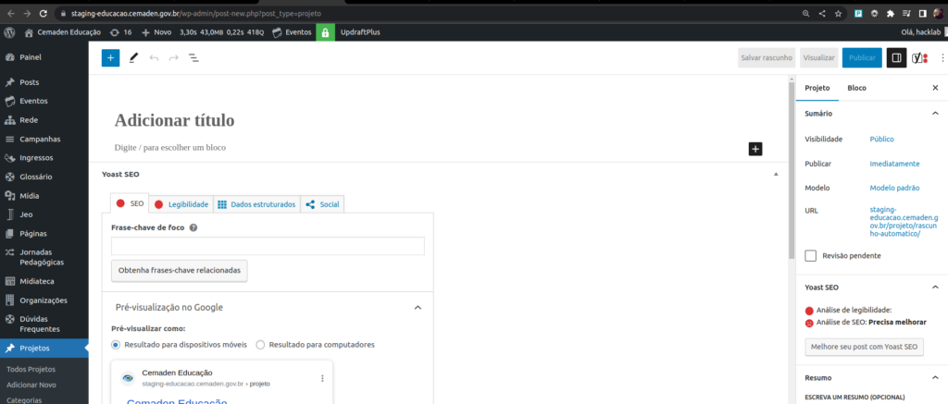Switch to the Bloco sidebar tab

pos(856,87)
